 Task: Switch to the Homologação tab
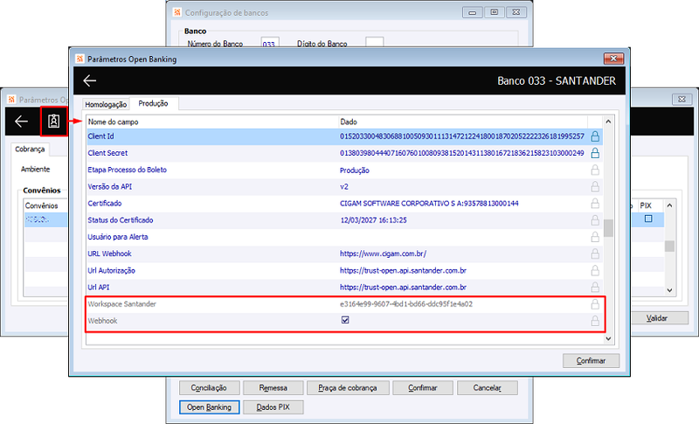click(x=106, y=104)
